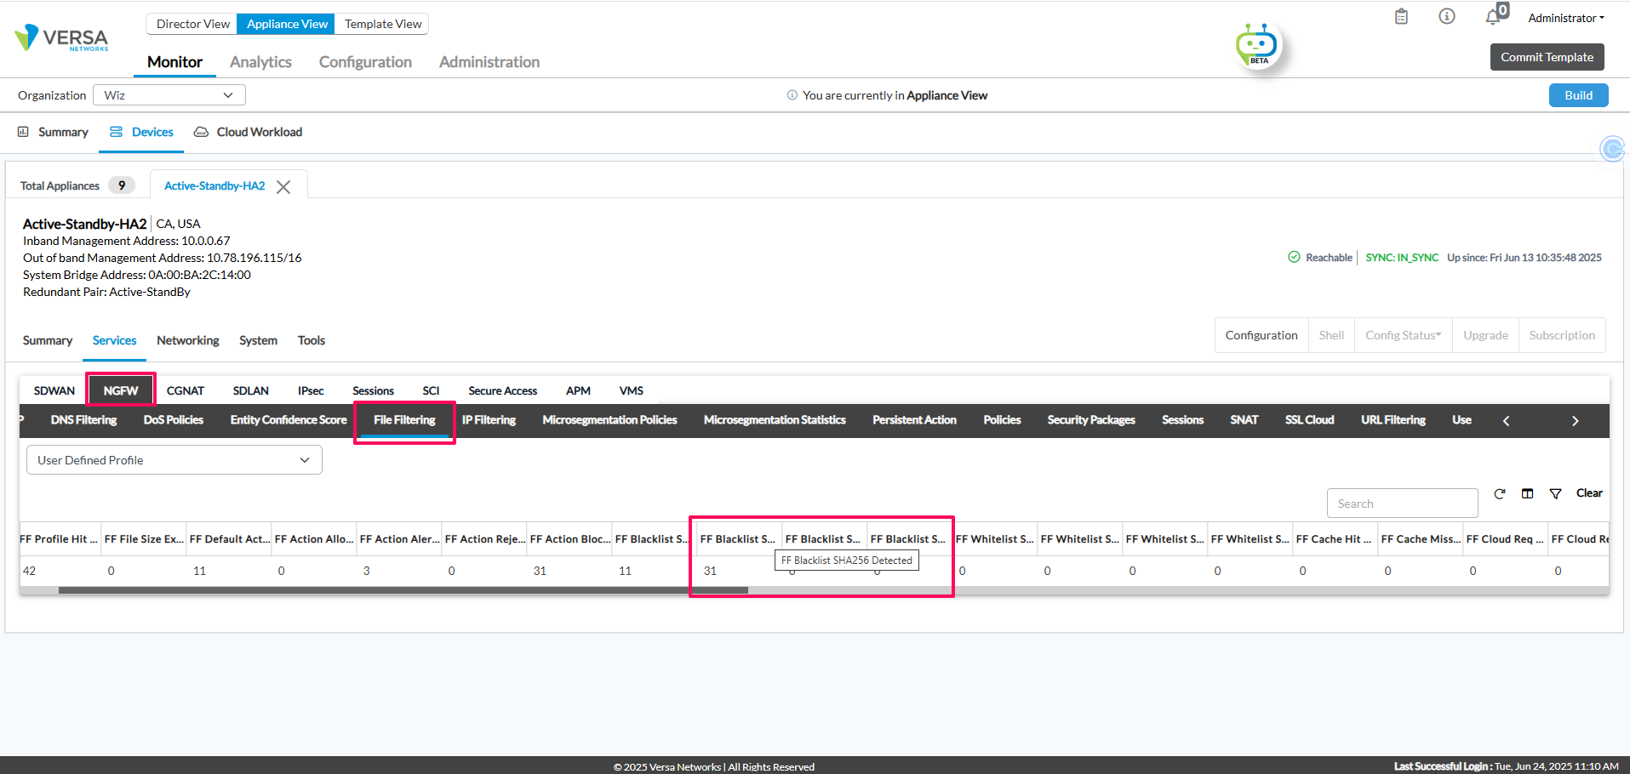Click the Subscription button

pyautogui.click(x=1562, y=335)
